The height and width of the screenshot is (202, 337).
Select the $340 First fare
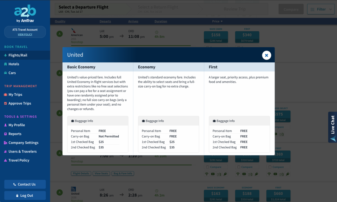coord(247,37)
